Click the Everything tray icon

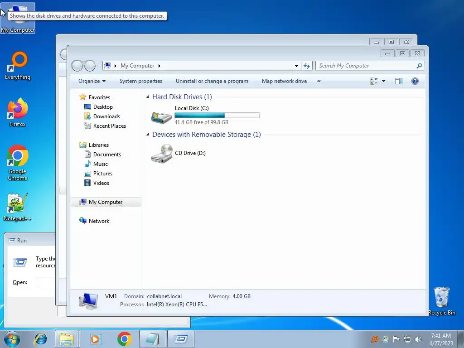374,339
